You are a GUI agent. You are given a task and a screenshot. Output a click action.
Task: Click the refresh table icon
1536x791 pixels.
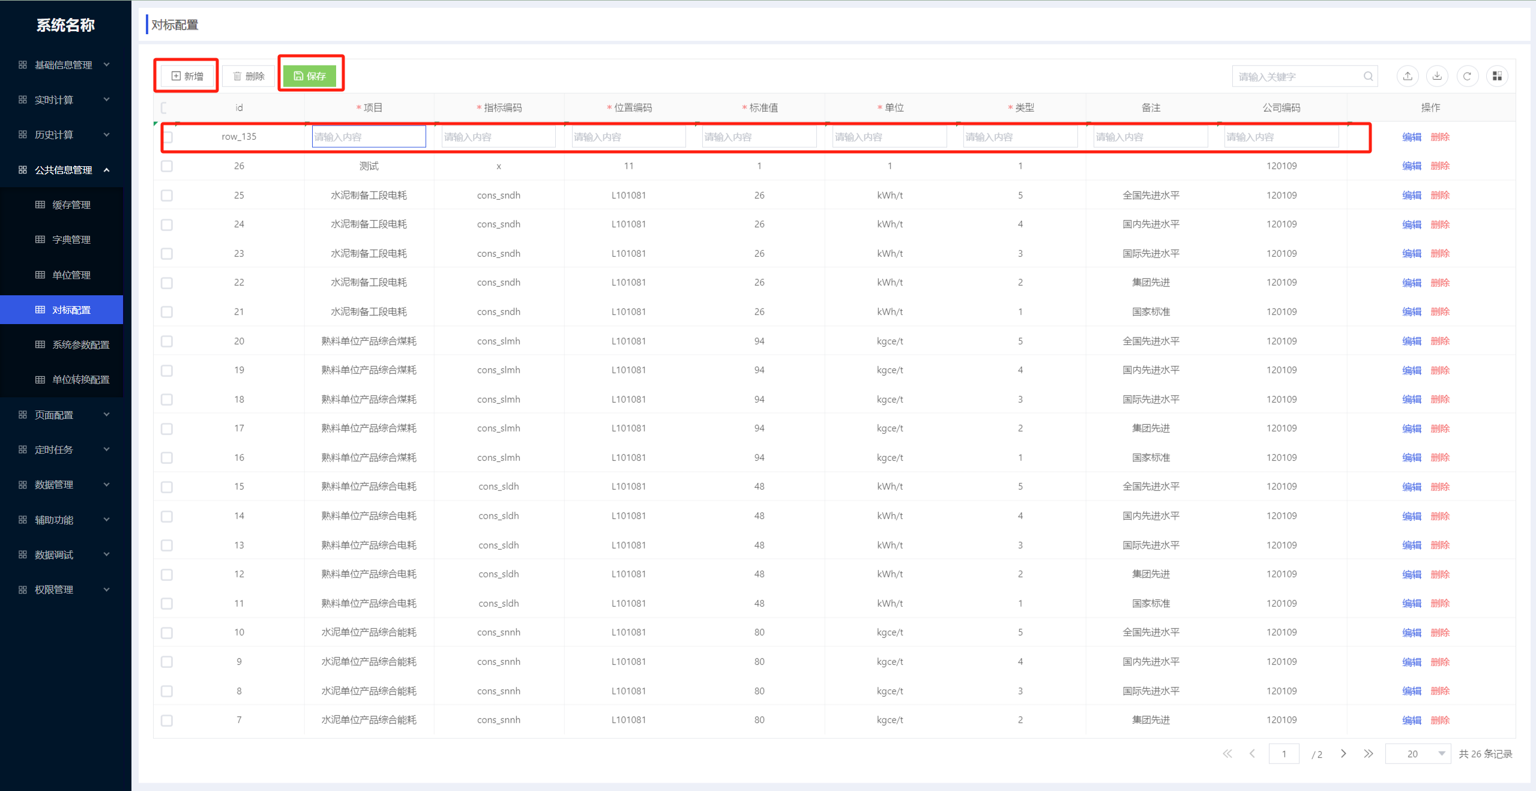[1467, 76]
